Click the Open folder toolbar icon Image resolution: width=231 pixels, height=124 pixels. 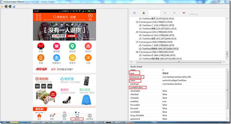coord(2,7)
